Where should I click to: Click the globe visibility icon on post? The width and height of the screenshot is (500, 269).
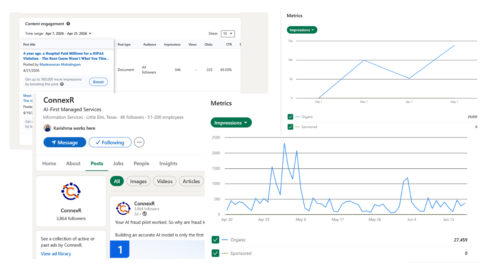point(145,214)
